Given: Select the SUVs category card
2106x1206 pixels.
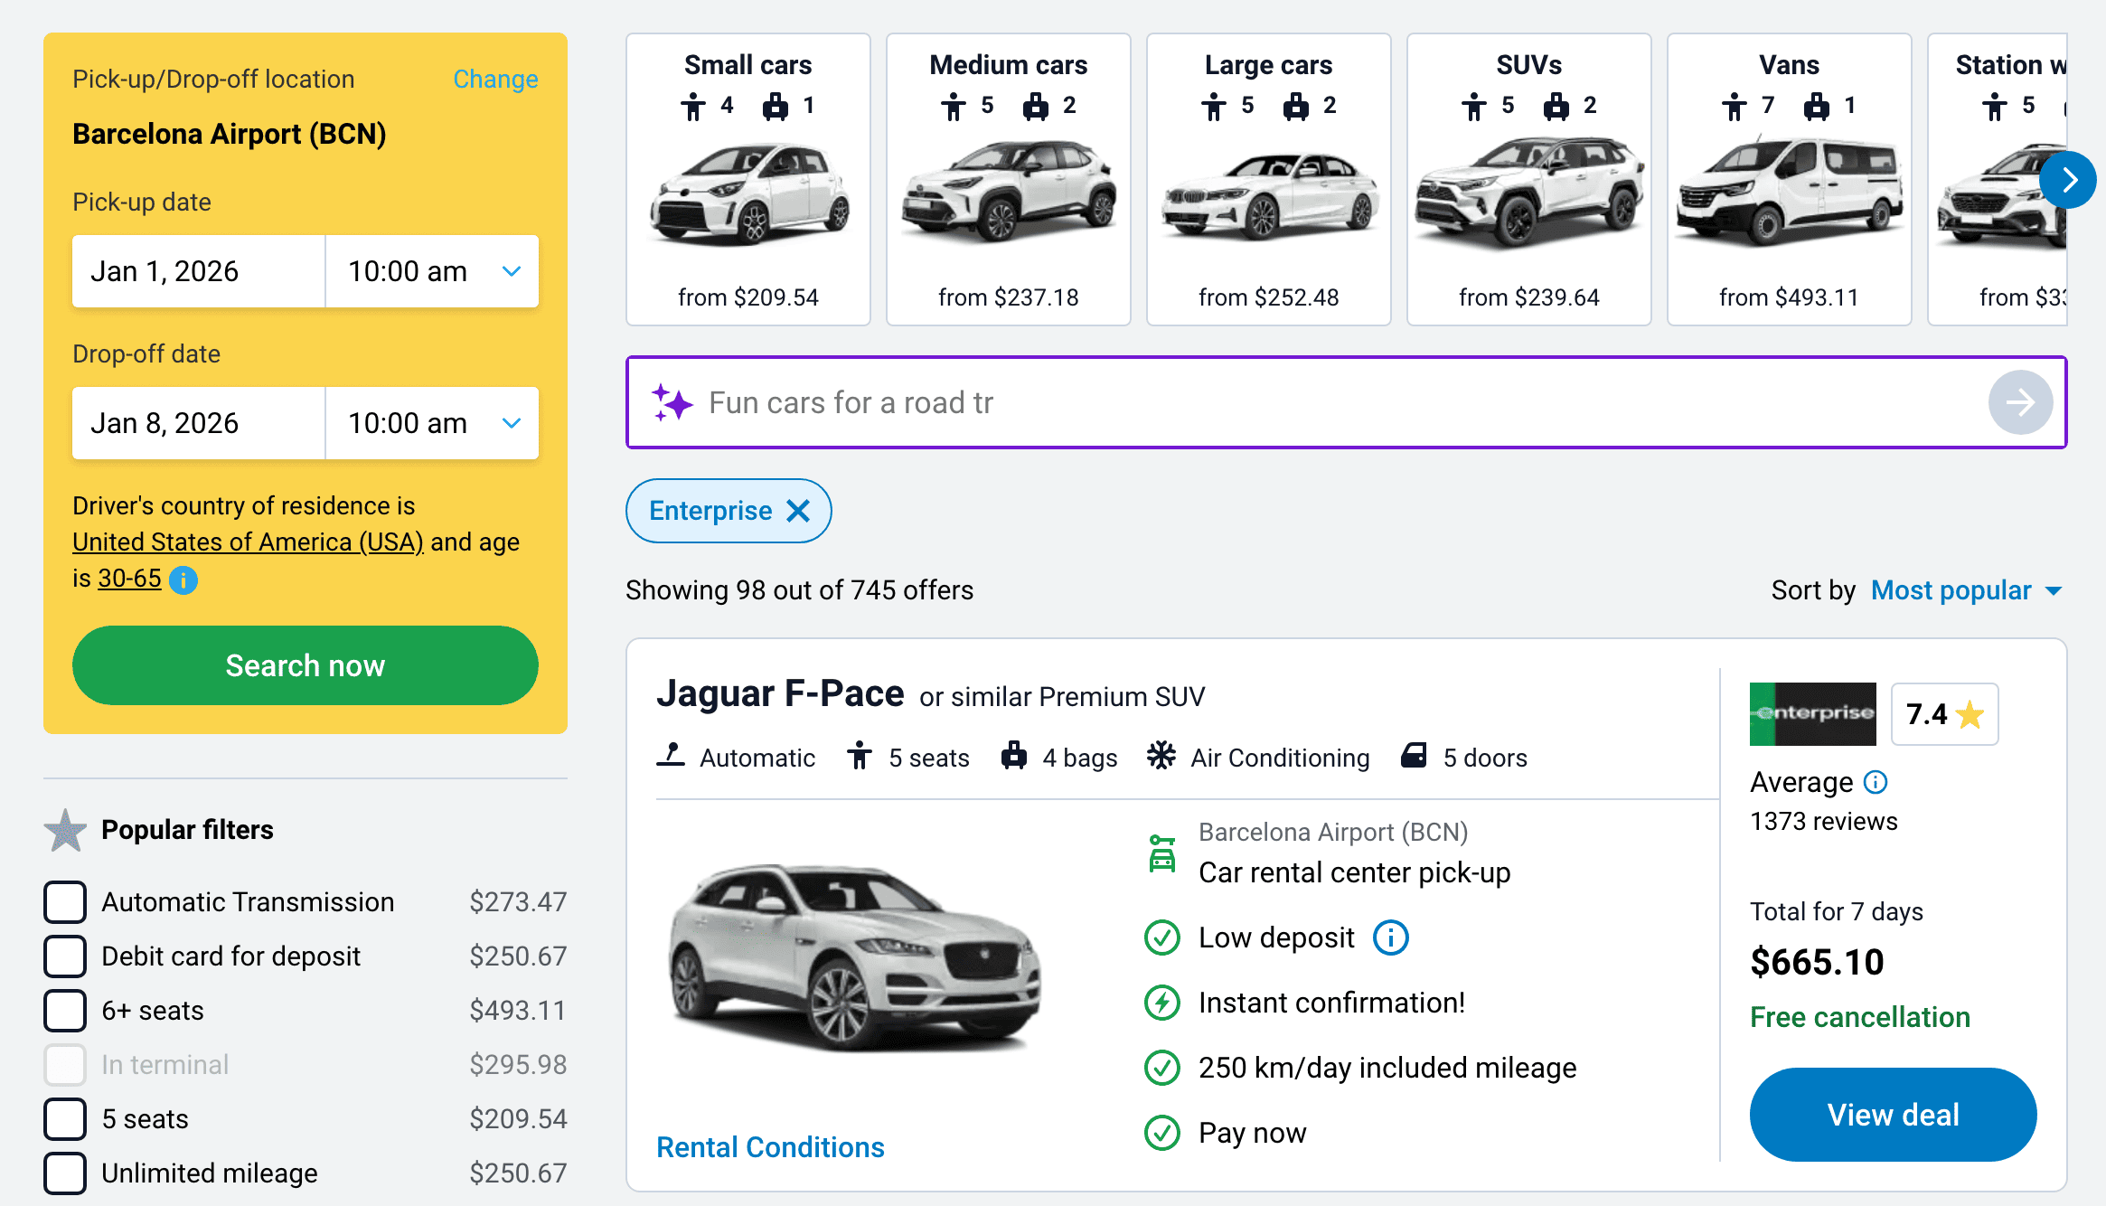Looking at the screenshot, I should click(x=1528, y=179).
